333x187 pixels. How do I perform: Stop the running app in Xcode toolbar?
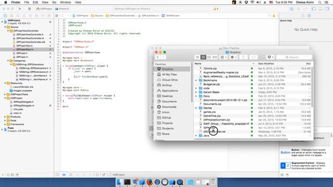pos(30,9)
